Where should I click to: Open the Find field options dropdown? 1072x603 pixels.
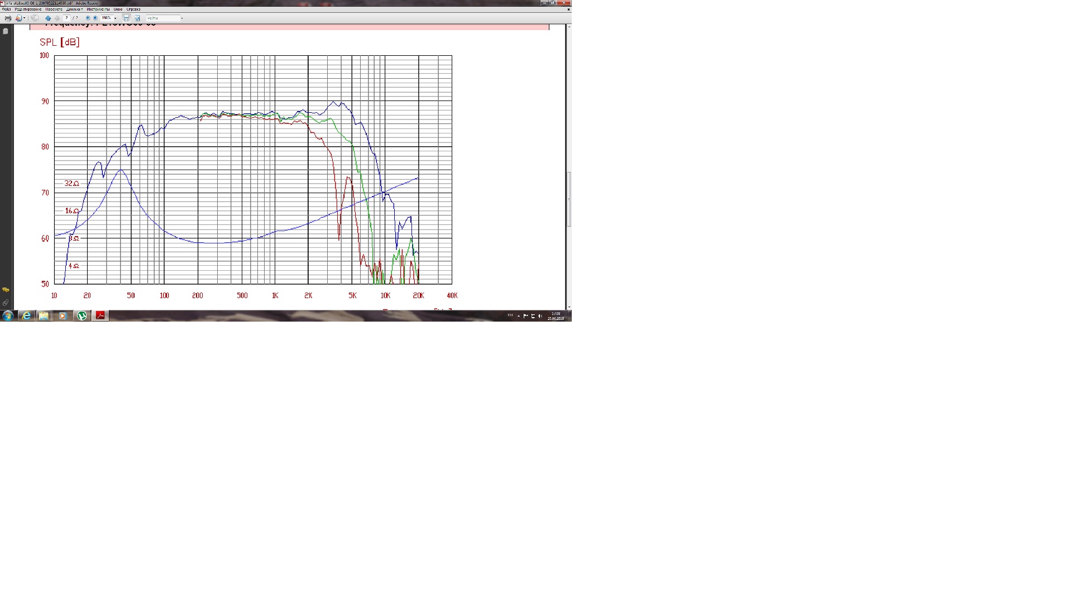182,18
